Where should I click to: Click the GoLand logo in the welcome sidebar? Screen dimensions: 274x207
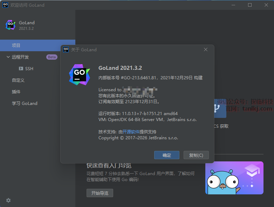[11, 25]
